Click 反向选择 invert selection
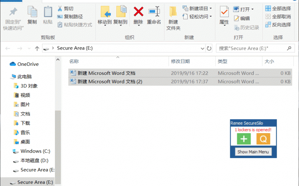 [x=278, y=25]
